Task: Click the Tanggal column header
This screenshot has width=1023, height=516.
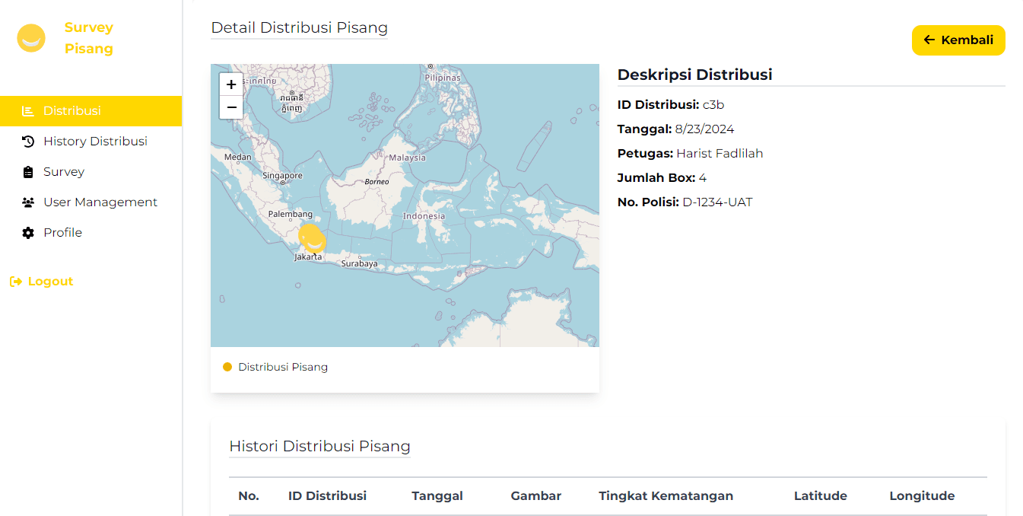Action: point(437,496)
